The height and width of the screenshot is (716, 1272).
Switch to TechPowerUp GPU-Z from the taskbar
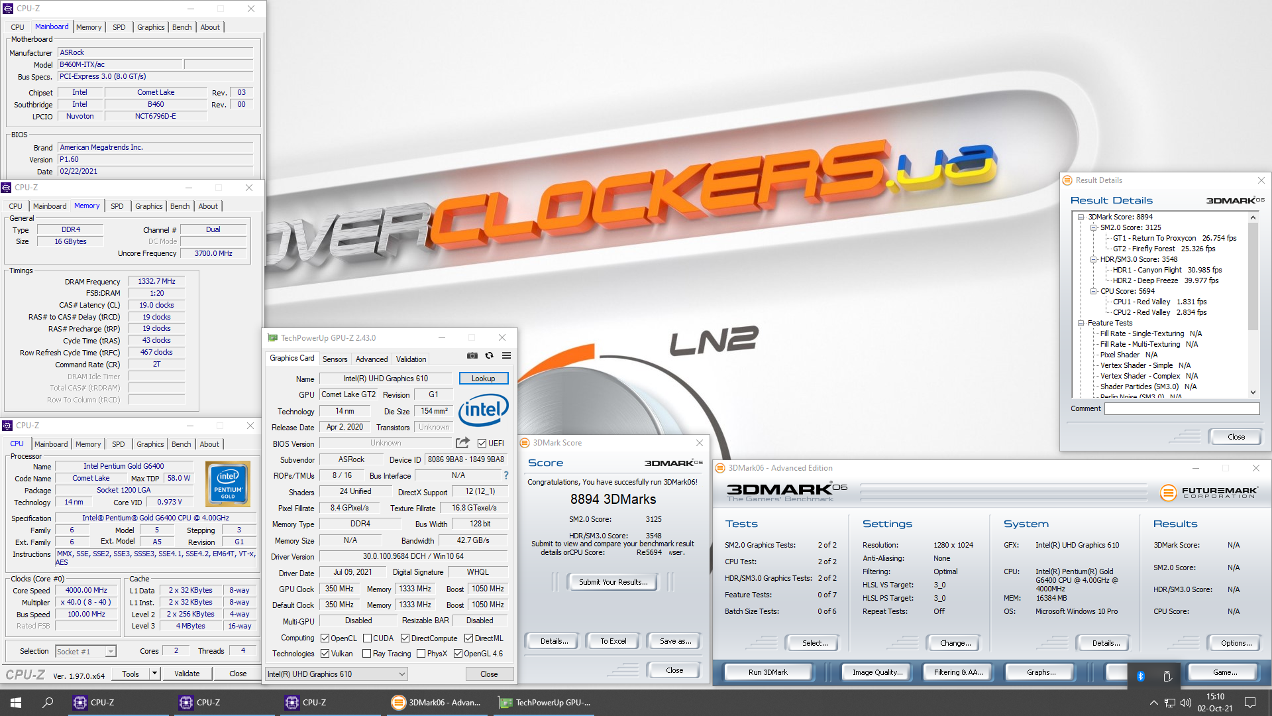click(545, 703)
